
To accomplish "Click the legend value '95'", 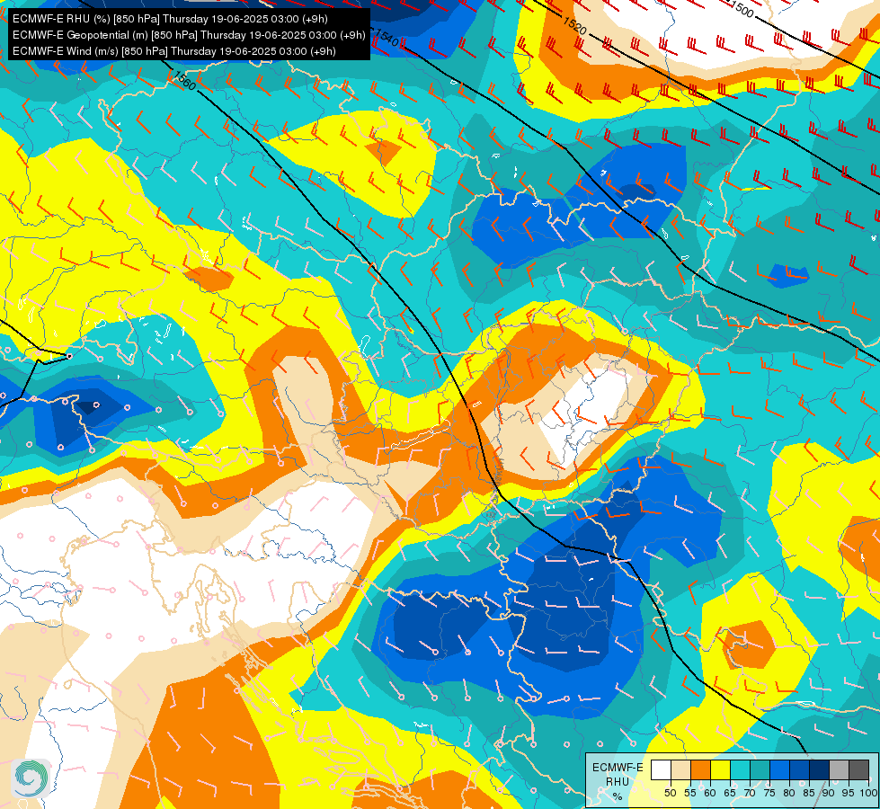I will click(x=848, y=793).
